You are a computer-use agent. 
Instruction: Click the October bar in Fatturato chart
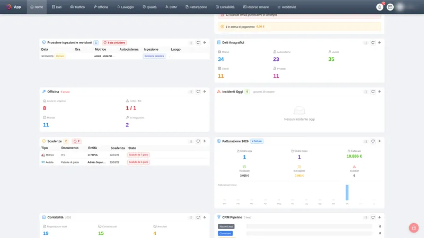coord(347,193)
